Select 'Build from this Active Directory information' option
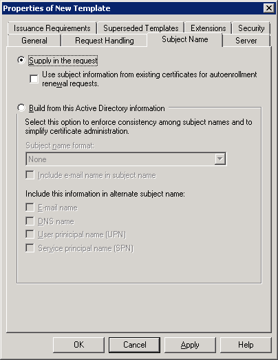 21,108
